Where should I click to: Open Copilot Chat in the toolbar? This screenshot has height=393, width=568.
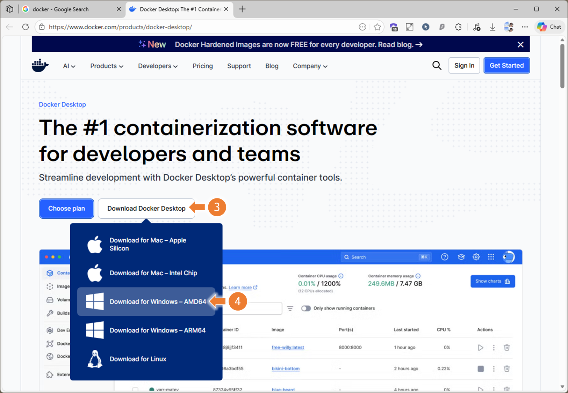click(549, 27)
